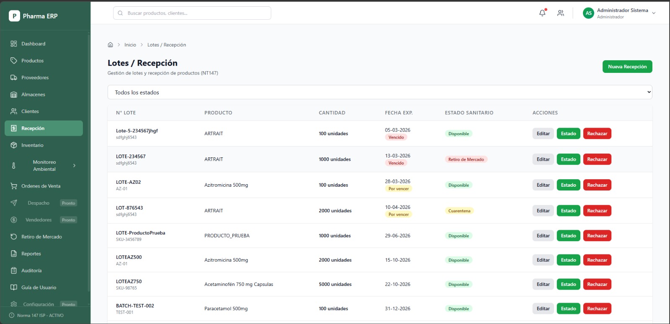Screen dimensions: 670x324
Task: Open the Todos los estados dropdown
Action: coord(379,92)
